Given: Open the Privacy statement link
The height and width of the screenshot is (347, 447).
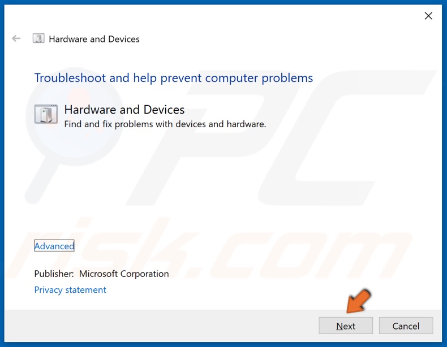Looking at the screenshot, I should click(70, 290).
